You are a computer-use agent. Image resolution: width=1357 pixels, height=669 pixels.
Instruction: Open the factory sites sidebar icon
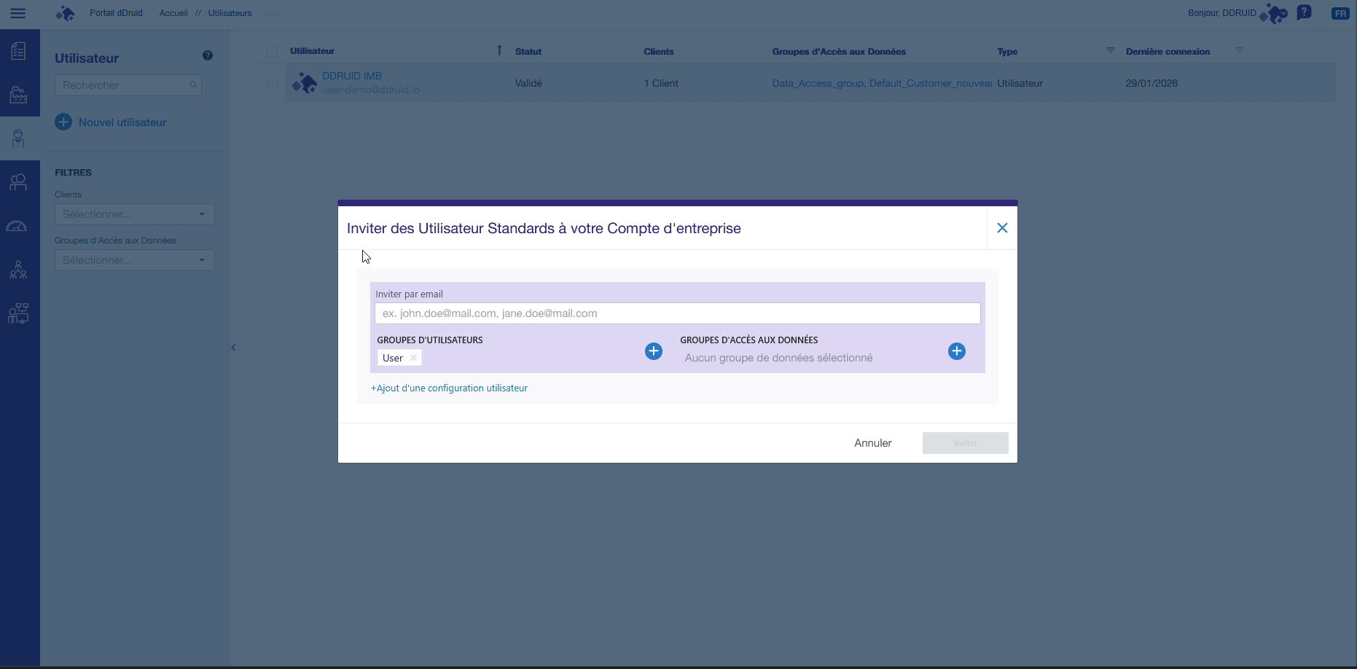tap(18, 95)
